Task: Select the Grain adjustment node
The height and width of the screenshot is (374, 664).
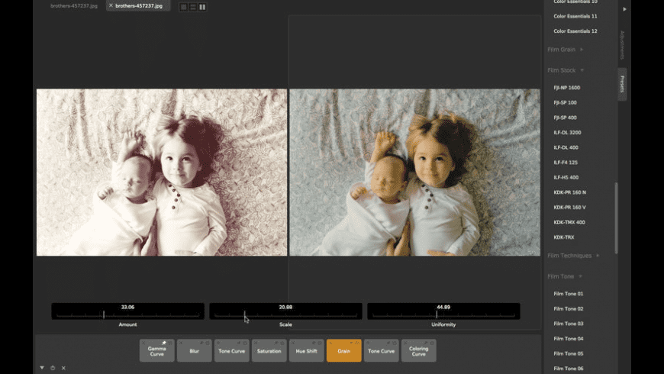Action: 343,351
